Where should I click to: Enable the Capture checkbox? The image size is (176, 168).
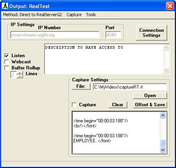(74, 105)
